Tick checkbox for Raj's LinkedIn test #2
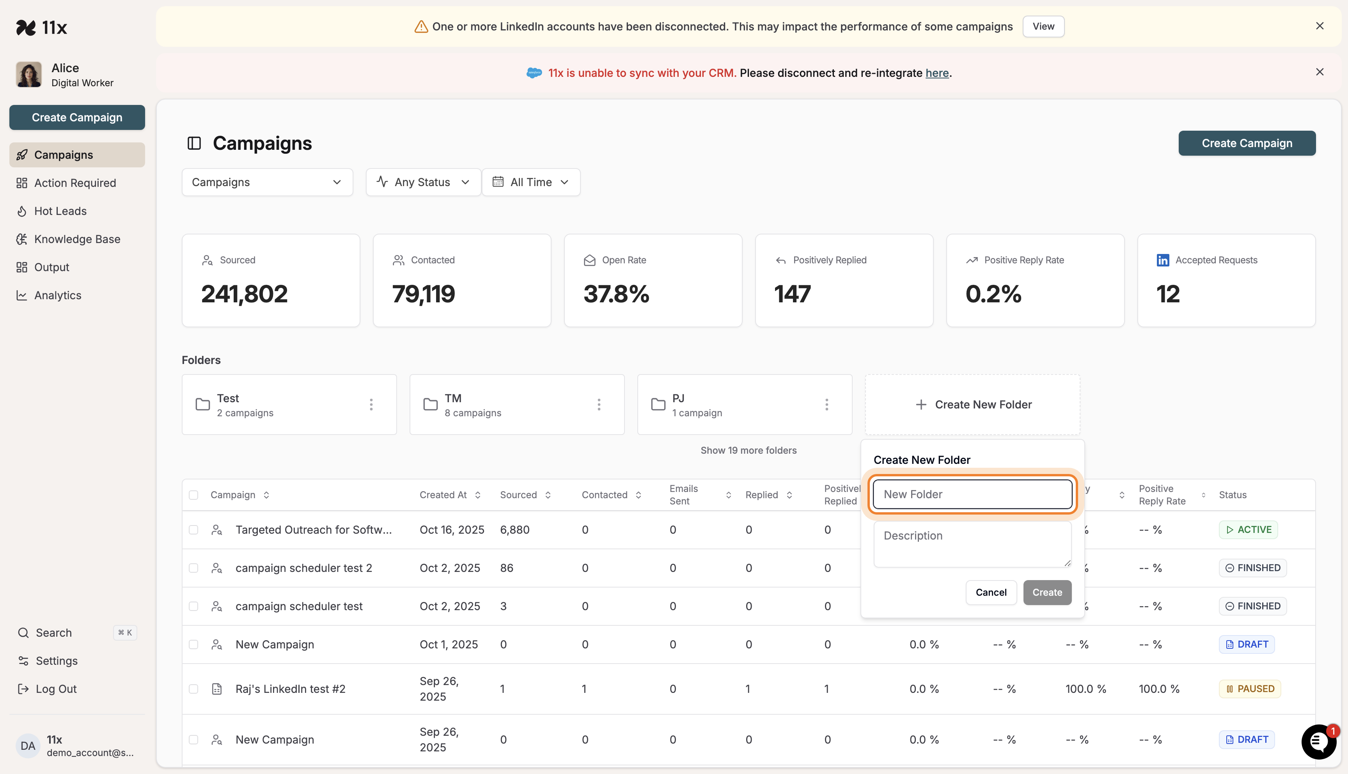The image size is (1348, 774). click(x=193, y=689)
